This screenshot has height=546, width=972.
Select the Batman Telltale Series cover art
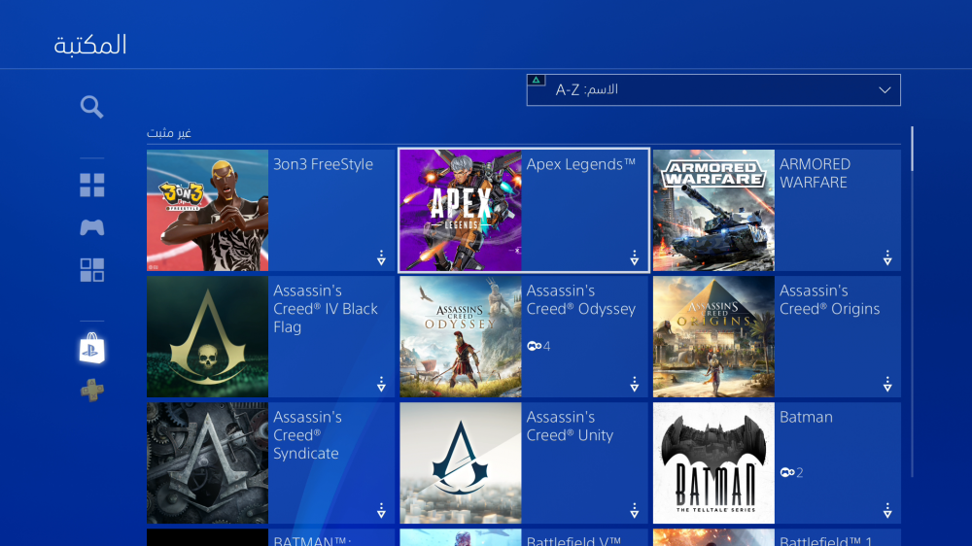(x=713, y=463)
